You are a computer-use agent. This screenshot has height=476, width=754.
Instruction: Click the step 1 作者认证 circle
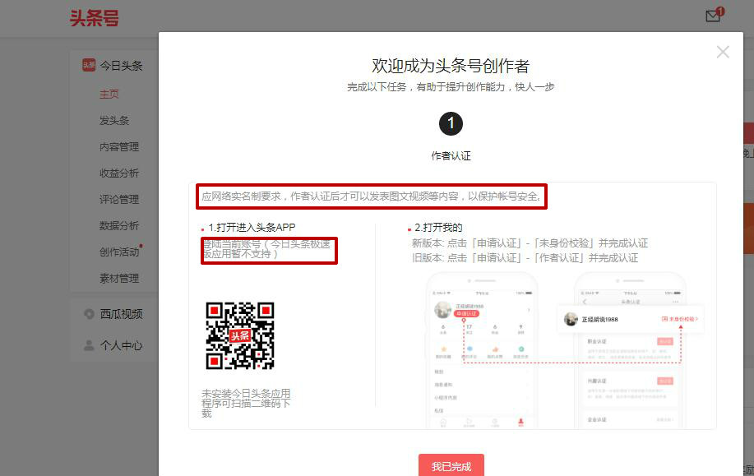(x=451, y=123)
